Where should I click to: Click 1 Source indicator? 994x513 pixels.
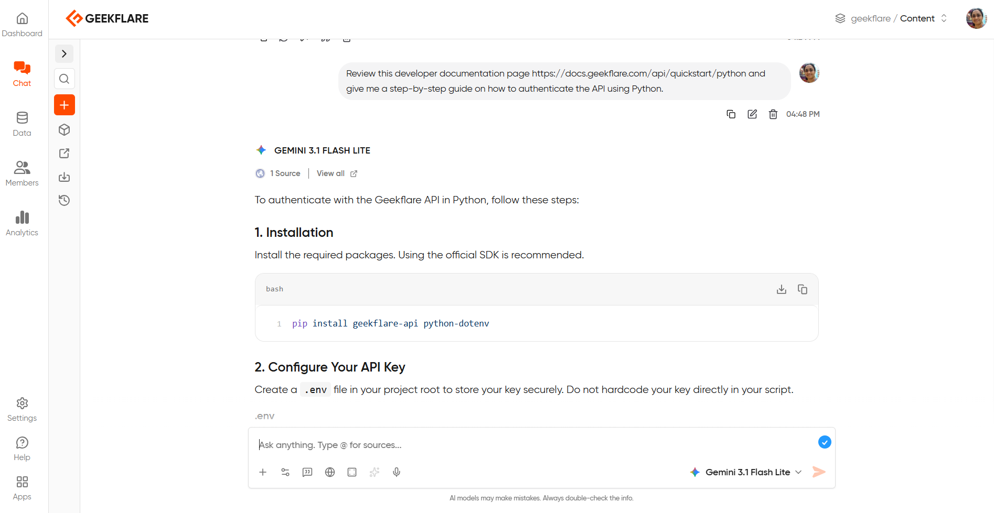coord(278,173)
